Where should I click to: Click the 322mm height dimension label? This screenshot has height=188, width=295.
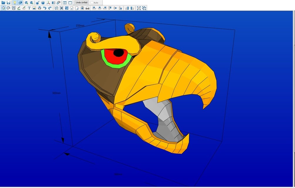click(x=56, y=93)
